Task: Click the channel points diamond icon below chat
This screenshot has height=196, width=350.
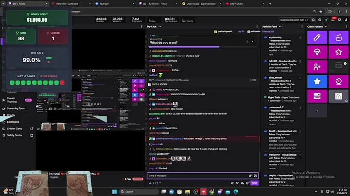Action: tap(150, 183)
